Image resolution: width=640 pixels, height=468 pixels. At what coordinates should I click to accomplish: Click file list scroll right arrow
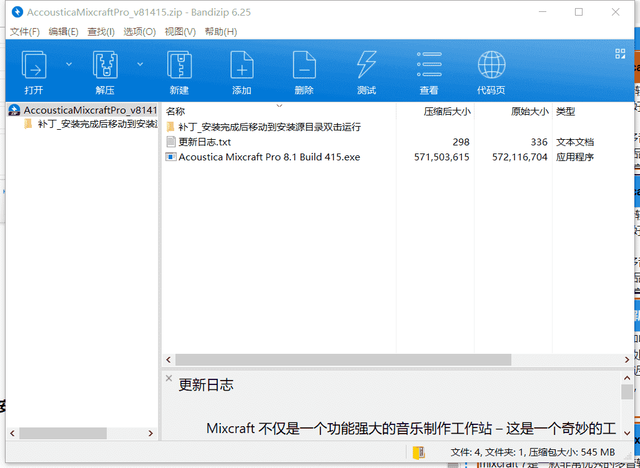[627, 359]
